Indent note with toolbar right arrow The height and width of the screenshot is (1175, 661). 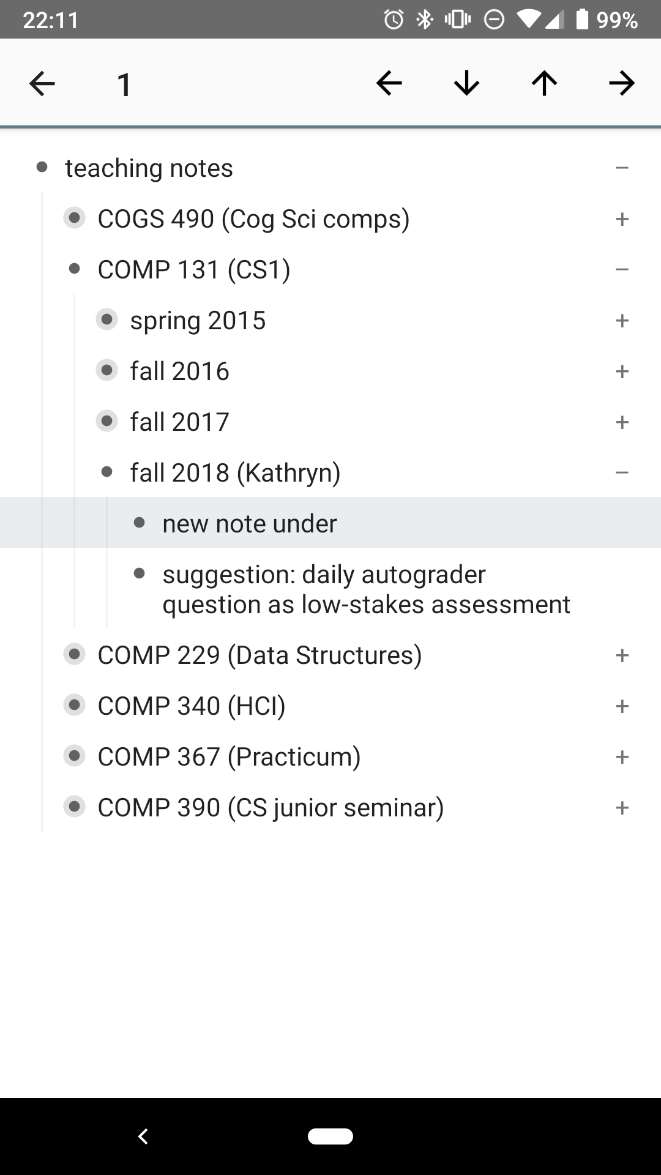point(622,83)
